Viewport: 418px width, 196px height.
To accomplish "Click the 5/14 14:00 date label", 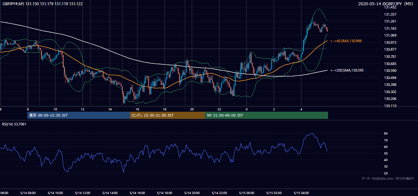I will (x=110, y=193).
